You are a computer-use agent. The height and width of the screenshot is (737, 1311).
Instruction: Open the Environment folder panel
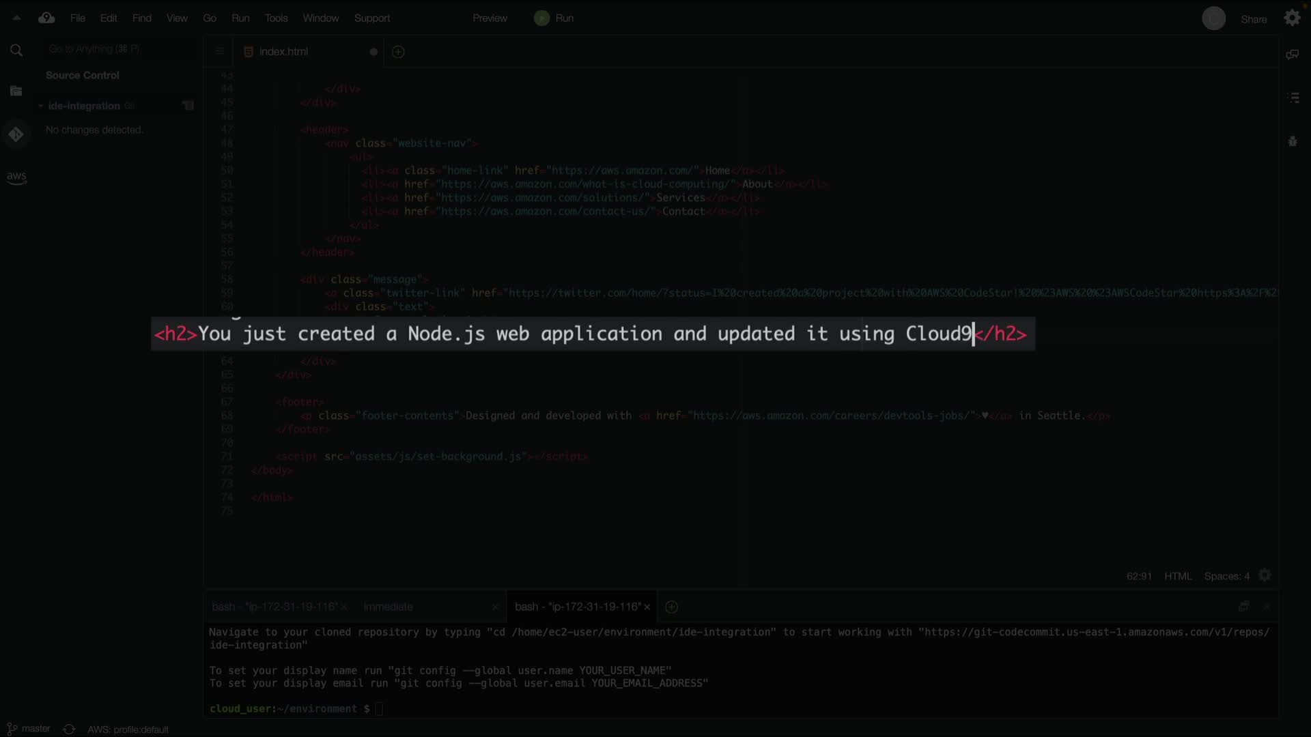[16, 91]
